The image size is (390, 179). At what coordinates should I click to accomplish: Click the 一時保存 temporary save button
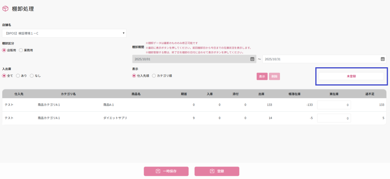pos(166,171)
